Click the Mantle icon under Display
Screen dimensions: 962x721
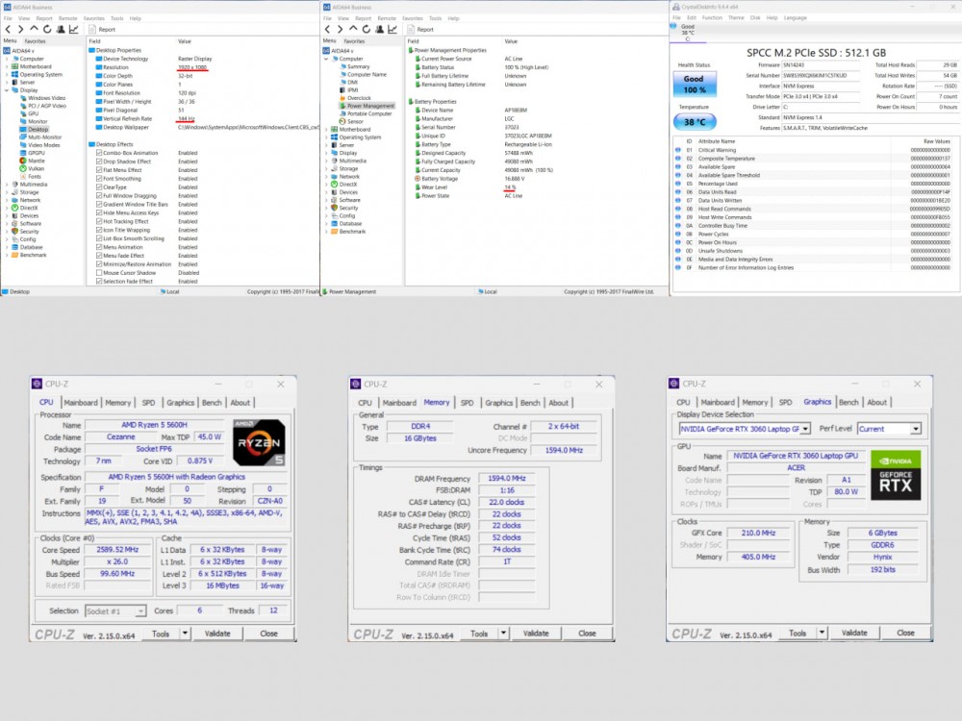[x=22, y=161]
